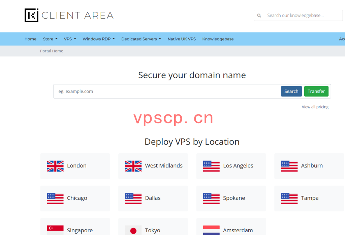Viewport: 345px width, 235px height.
Task: Open the View all pricing link
Action: 315,107
